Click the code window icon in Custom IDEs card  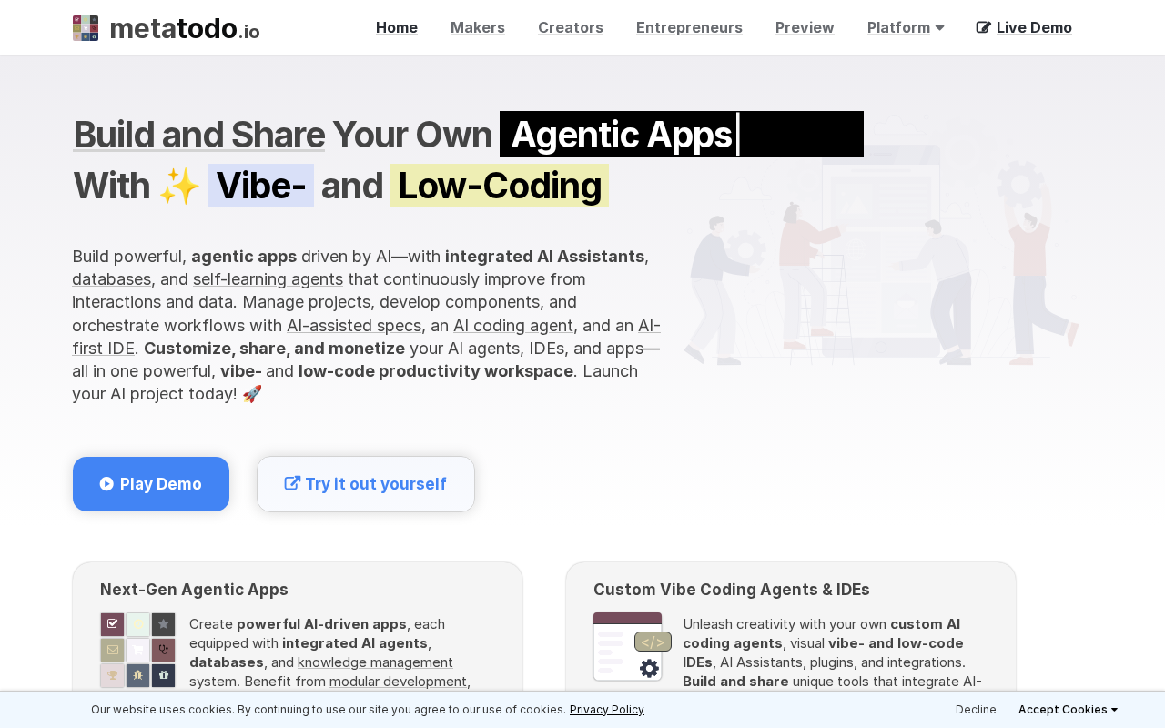(632, 647)
